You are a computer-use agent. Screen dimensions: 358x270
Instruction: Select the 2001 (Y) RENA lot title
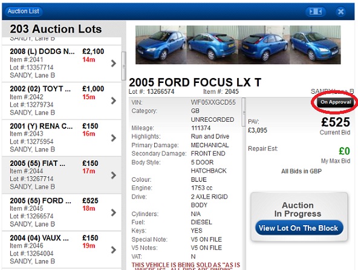41,126
